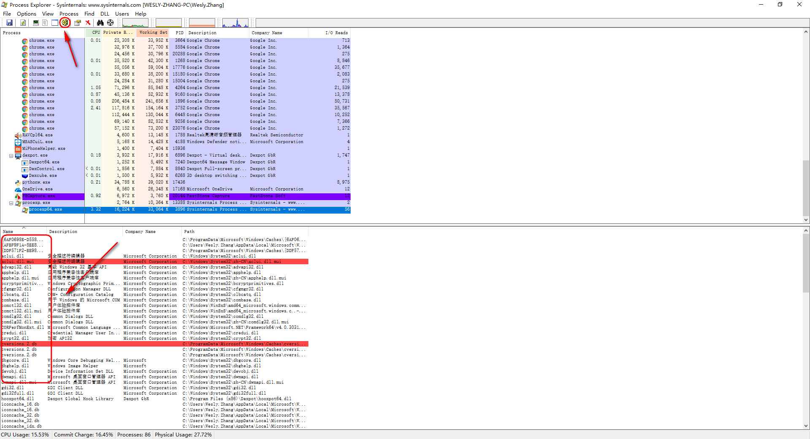Select the hooxpot64.dll row
The image size is (810, 439).
click(154, 399)
